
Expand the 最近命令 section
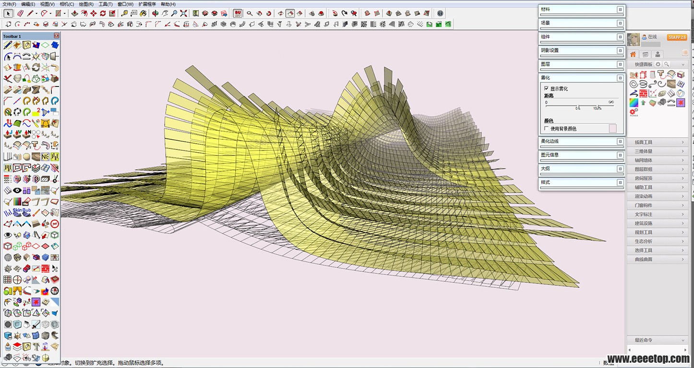658,340
